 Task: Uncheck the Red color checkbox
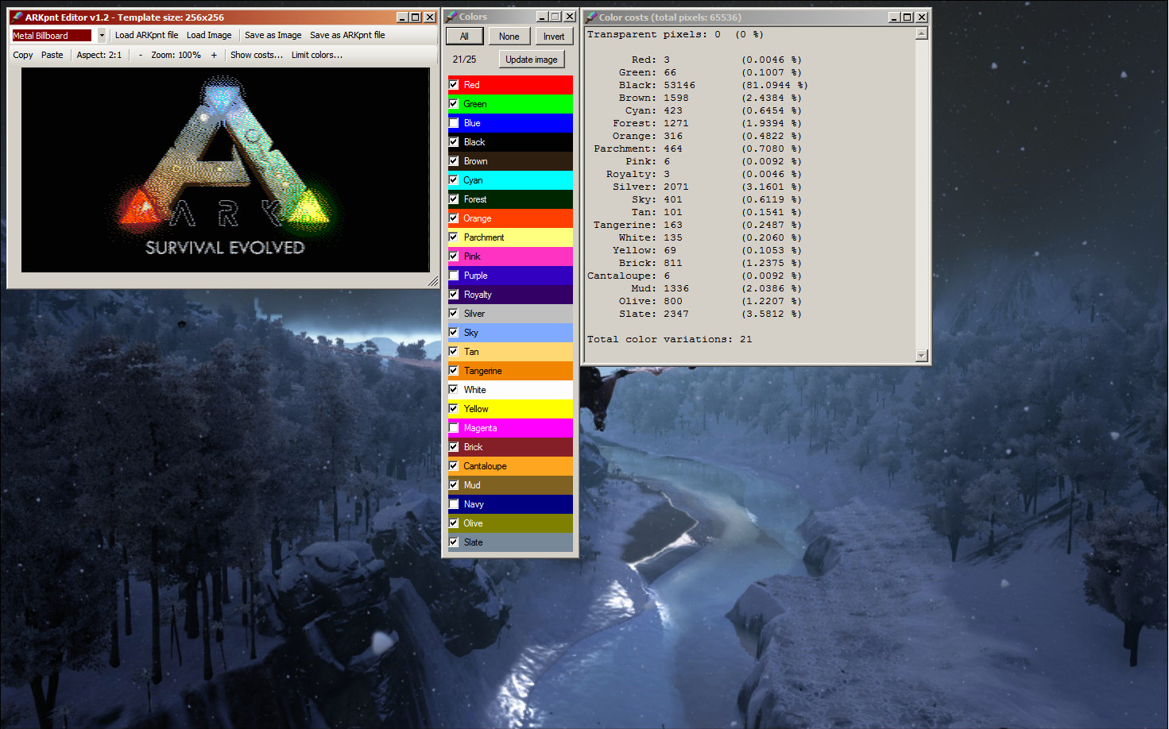pos(454,85)
